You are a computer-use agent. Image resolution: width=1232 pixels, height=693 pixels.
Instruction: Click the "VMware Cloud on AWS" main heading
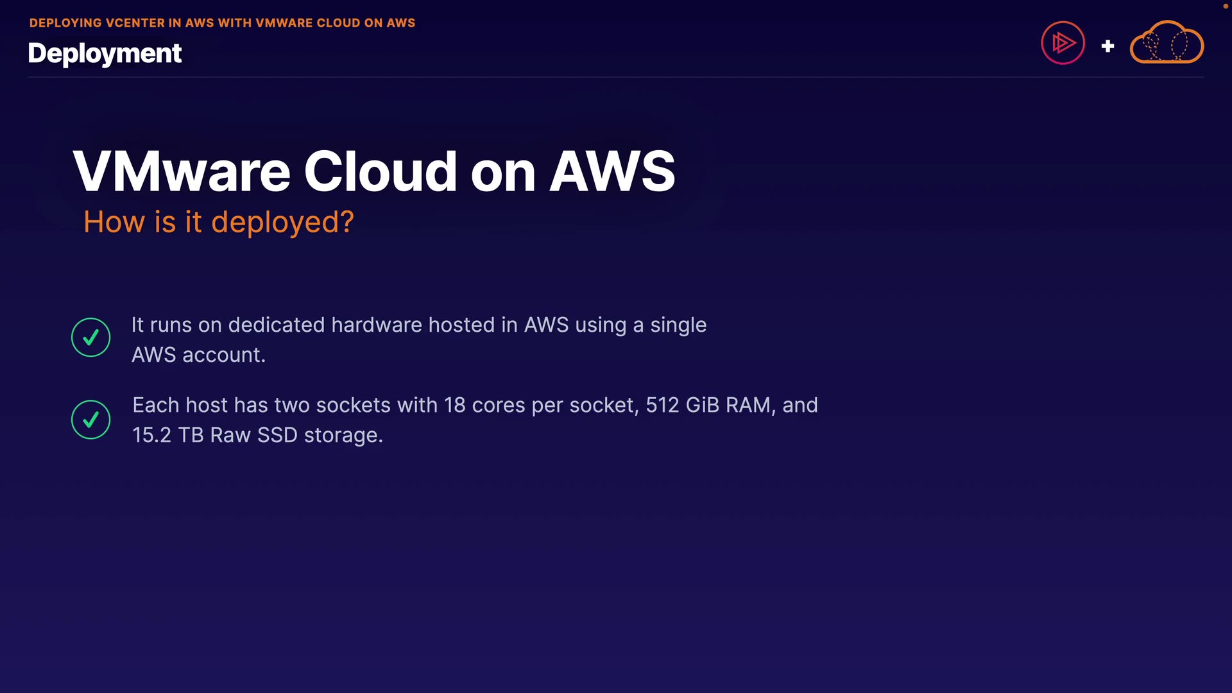point(373,171)
